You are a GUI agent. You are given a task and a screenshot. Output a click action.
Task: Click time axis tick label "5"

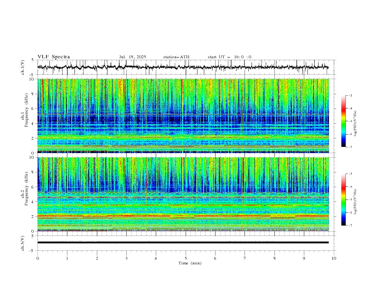pos(186,258)
